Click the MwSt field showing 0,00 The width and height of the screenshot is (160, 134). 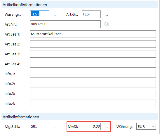pos(91,126)
